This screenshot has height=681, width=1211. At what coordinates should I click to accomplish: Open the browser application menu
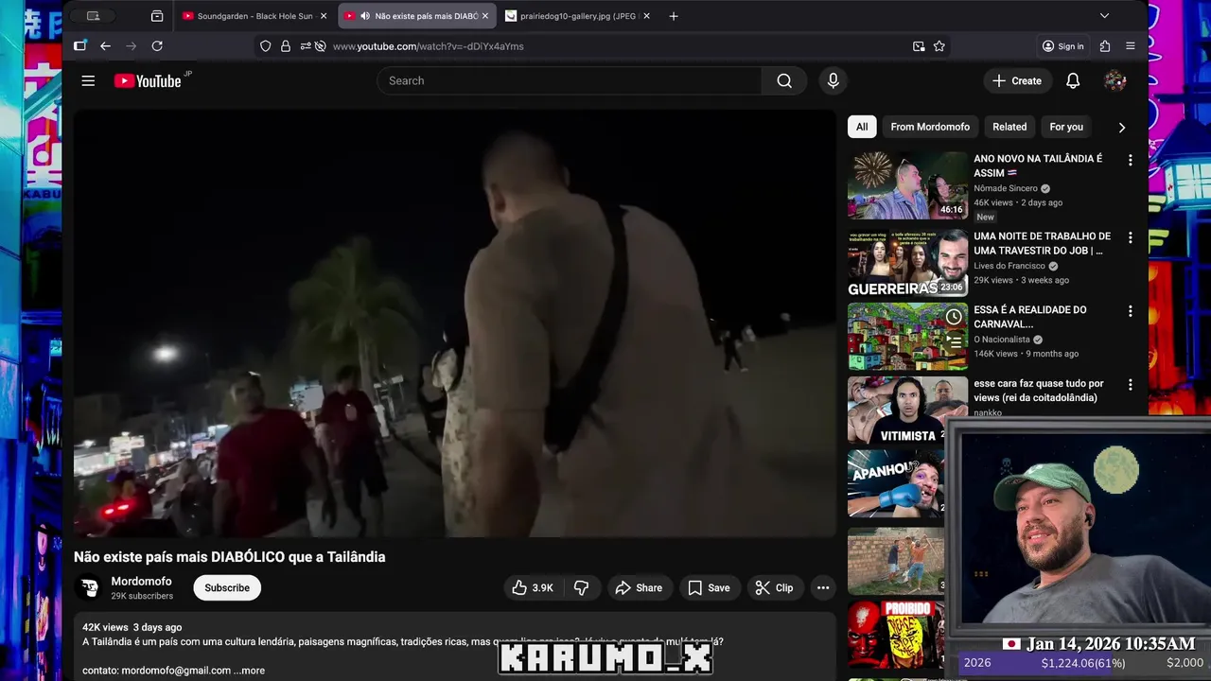click(x=1131, y=45)
